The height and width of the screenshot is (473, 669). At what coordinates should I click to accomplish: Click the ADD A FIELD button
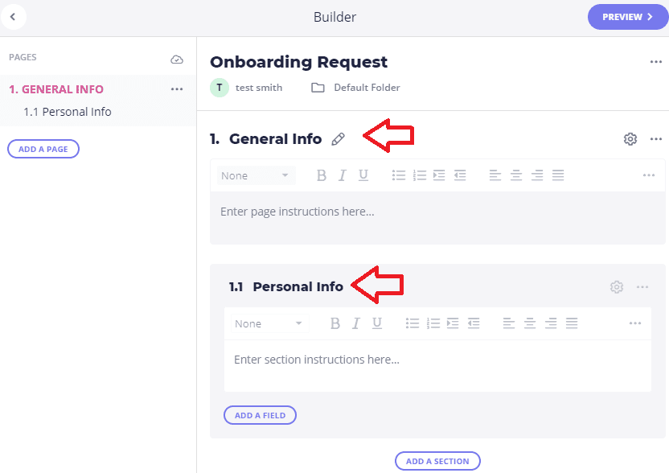pos(260,415)
